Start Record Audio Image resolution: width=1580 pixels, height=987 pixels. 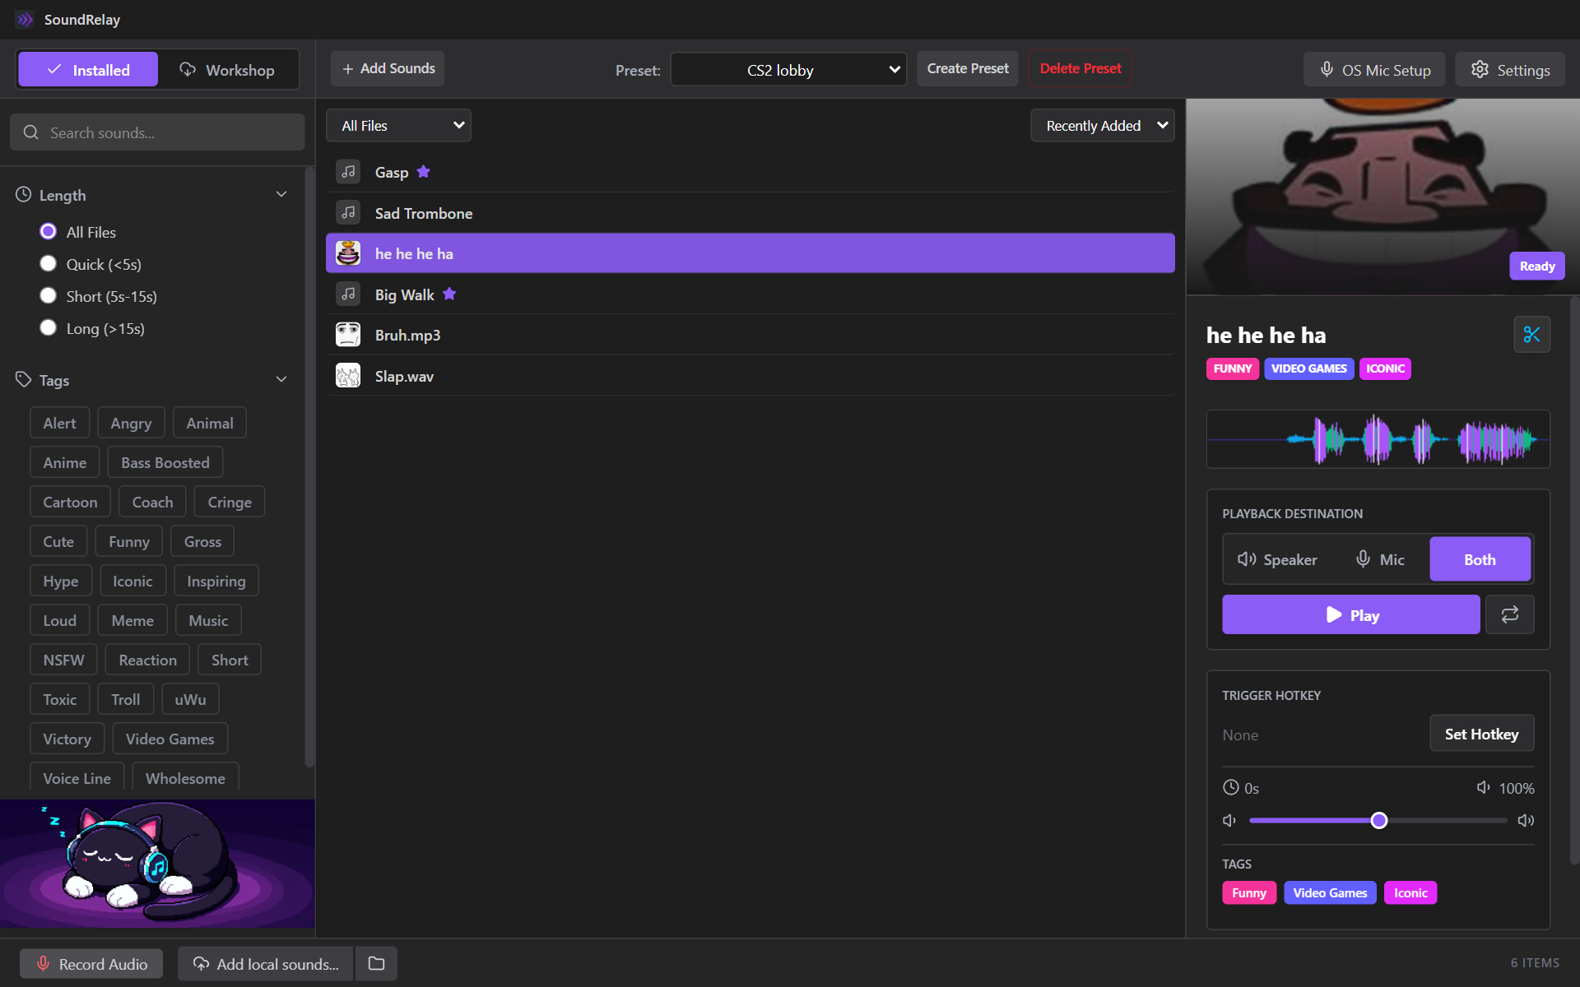tap(91, 963)
